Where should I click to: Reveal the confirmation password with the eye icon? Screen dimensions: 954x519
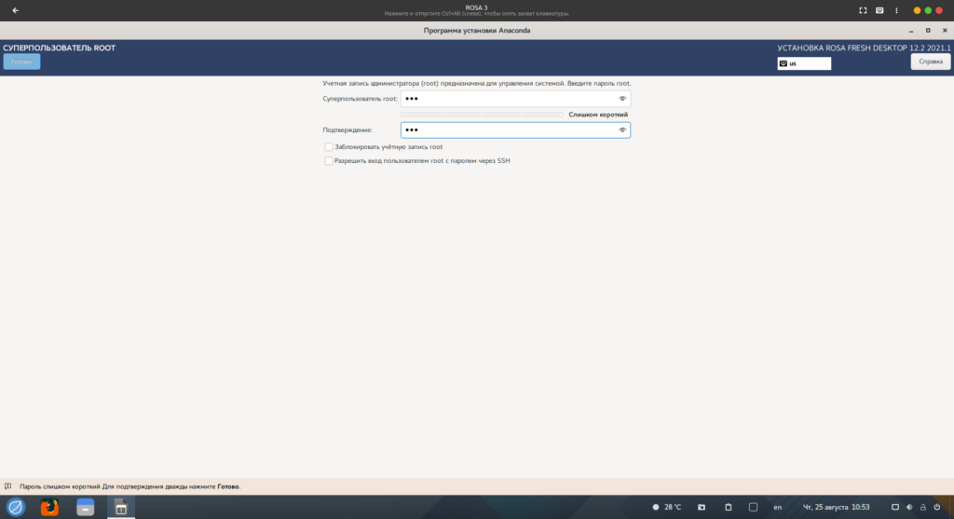(621, 130)
